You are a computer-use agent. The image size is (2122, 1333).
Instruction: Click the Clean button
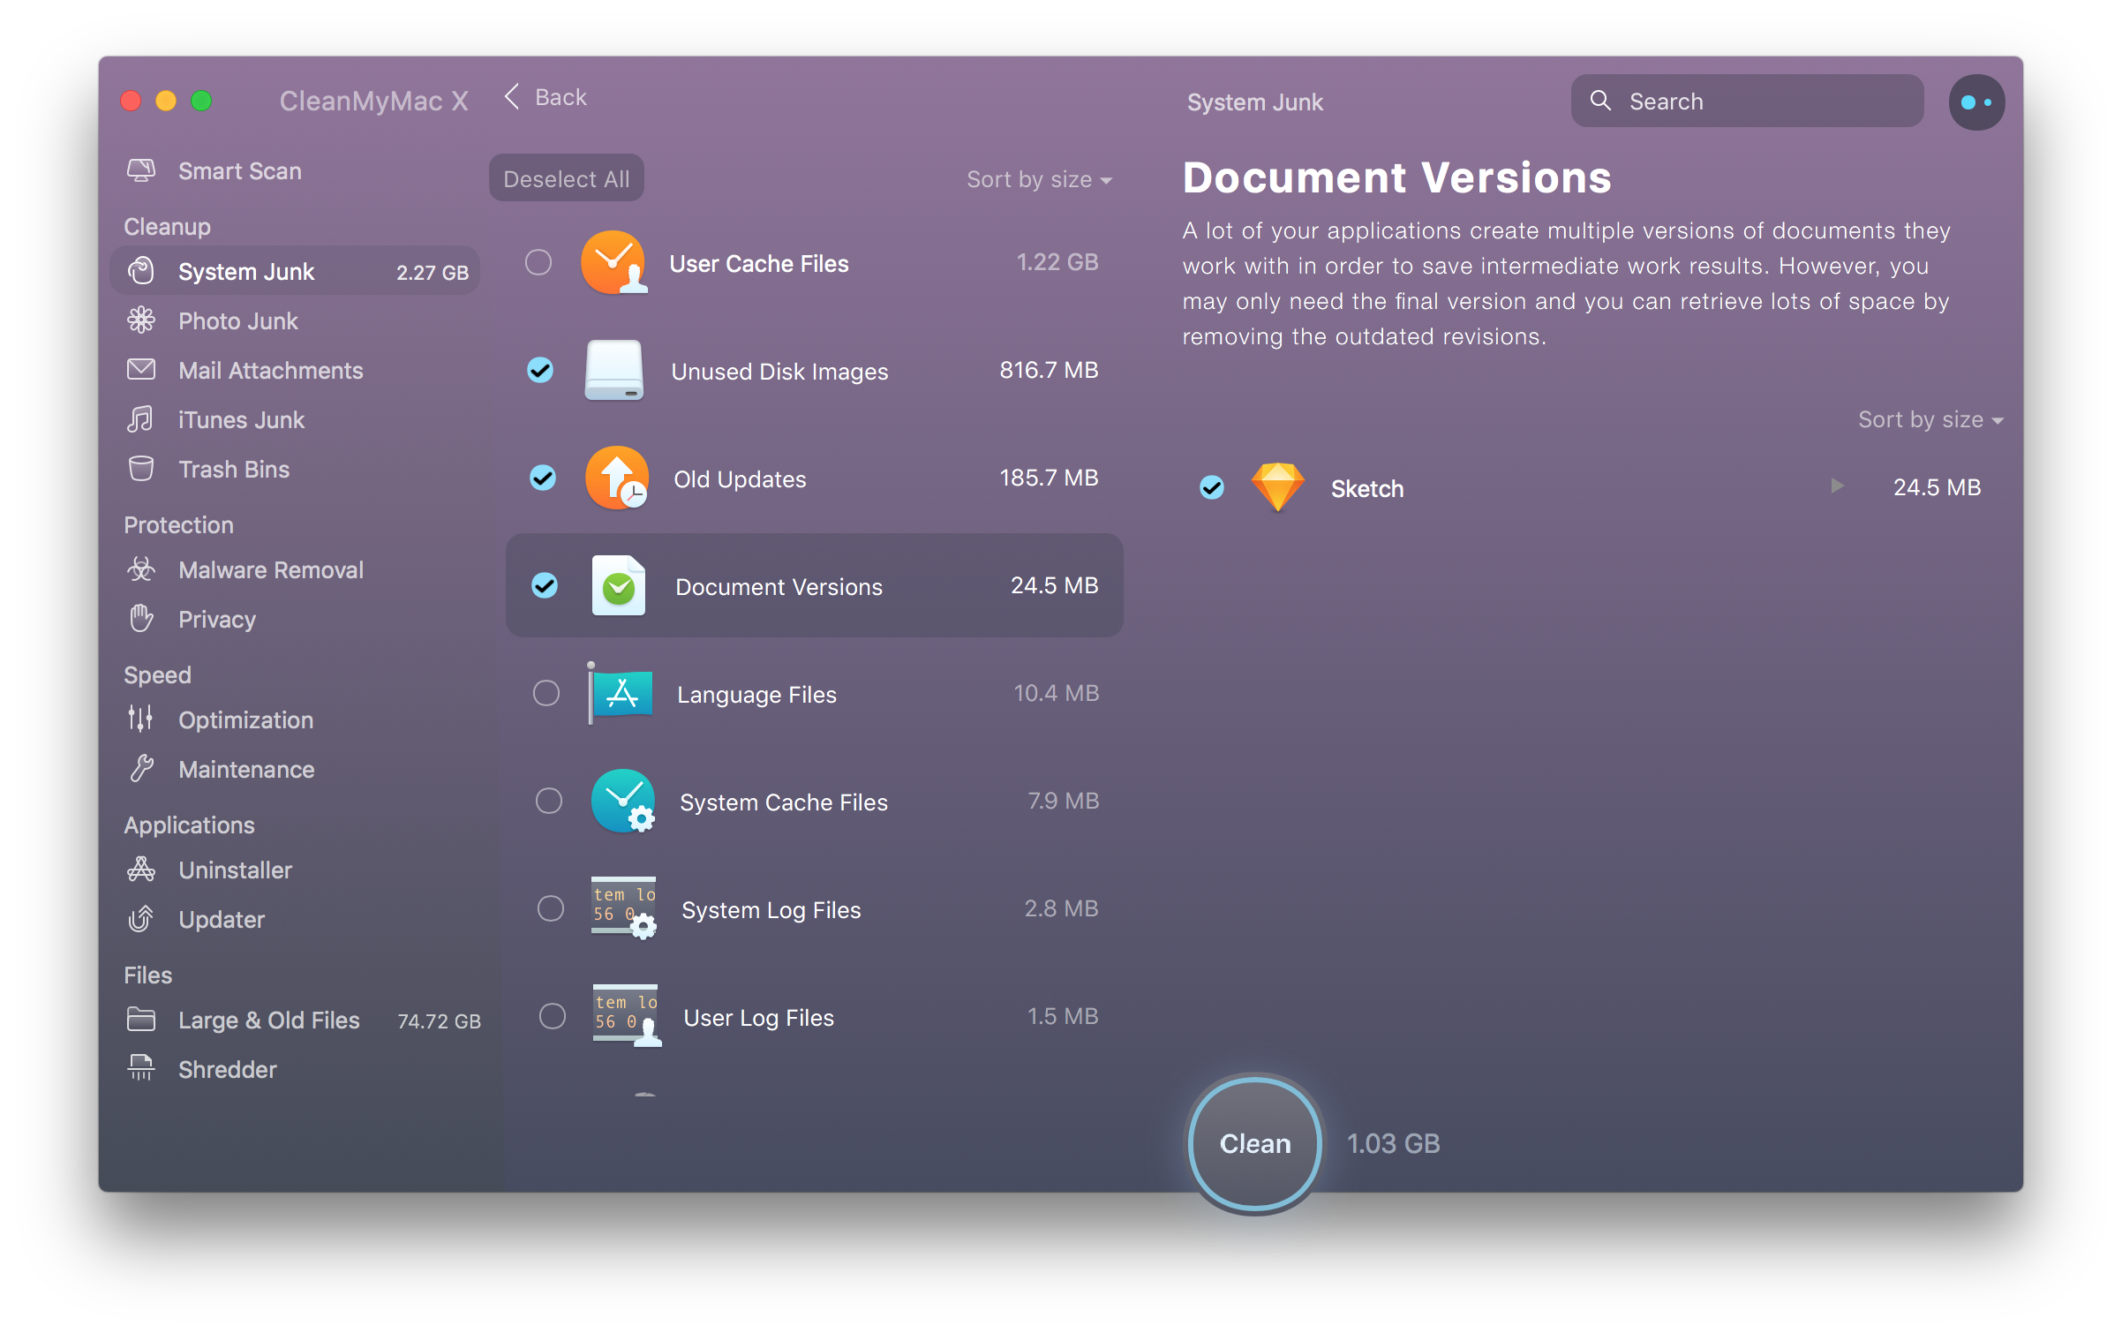[x=1254, y=1143]
